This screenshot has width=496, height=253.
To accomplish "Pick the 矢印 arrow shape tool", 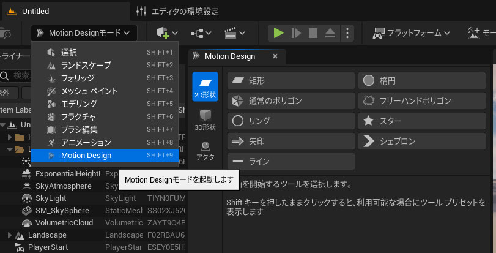I will click(x=291, y=142).
